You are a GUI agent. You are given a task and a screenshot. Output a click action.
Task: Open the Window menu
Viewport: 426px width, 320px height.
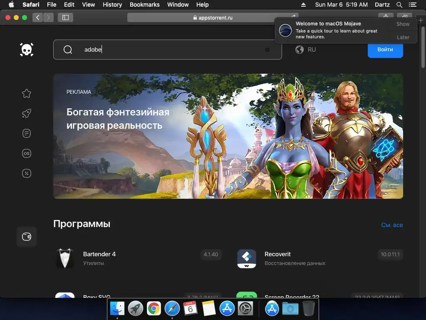click(178, 5)
